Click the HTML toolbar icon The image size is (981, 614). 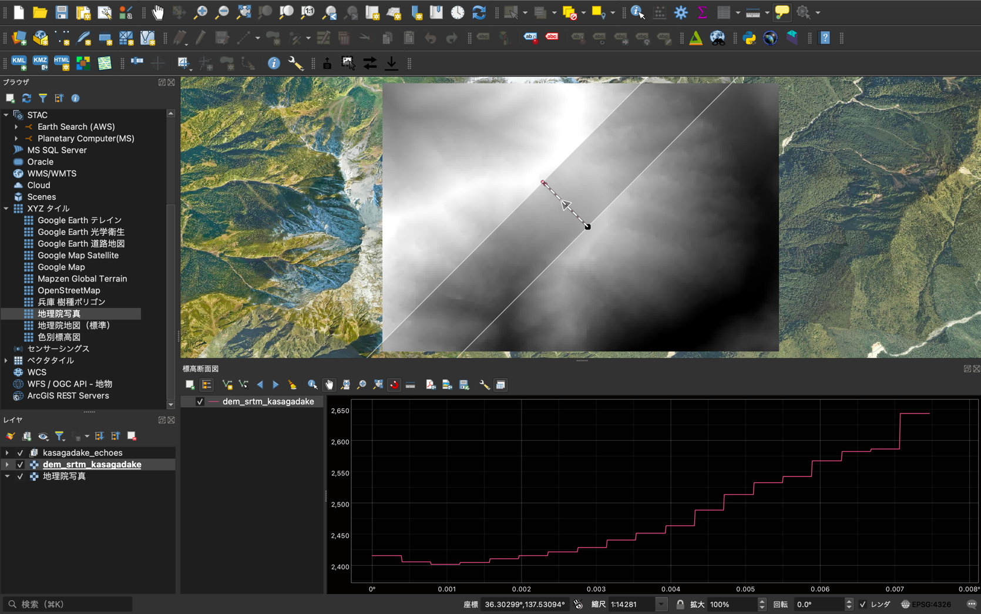(x=61, y=63)
